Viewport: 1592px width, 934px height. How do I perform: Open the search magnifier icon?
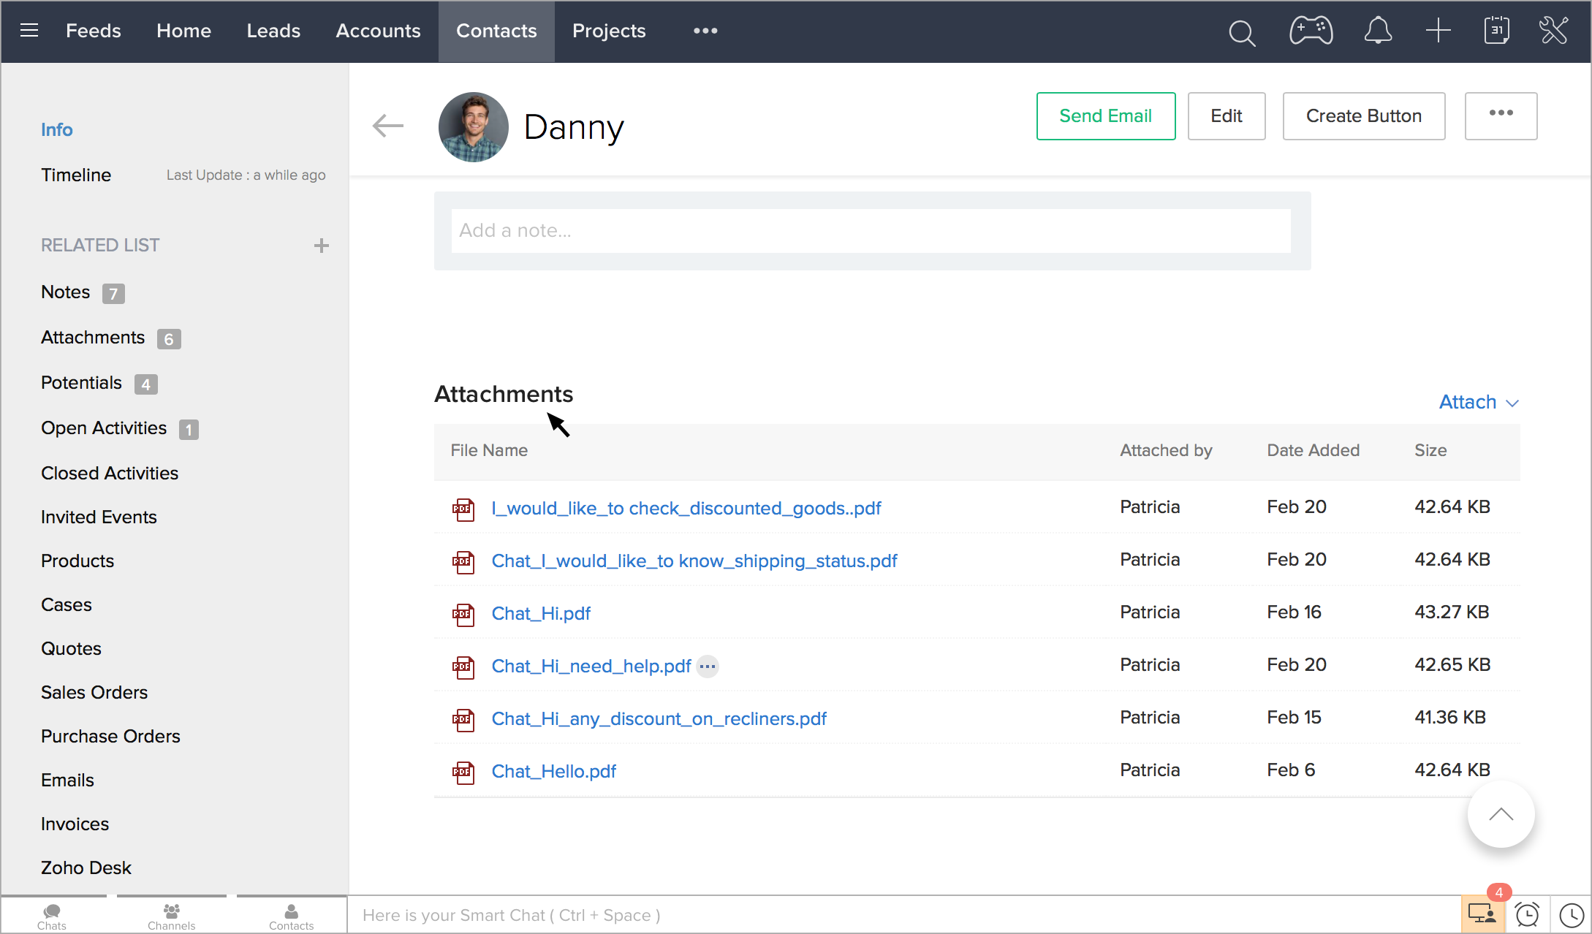coord(1241,32)
